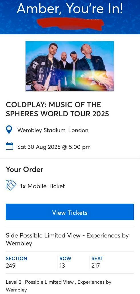Tap the 1x Mobile Ticket line

[x=43, y=186]
